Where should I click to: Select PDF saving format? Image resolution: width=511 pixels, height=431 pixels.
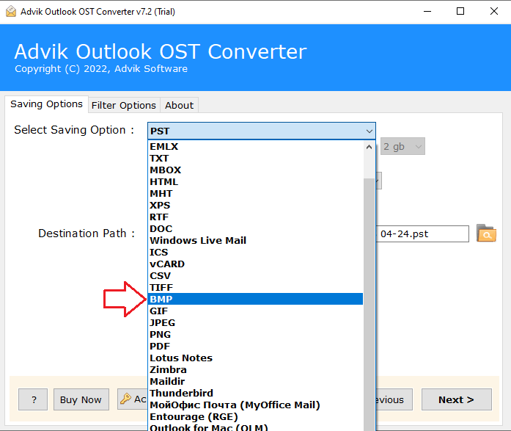[x=255, y=346]
